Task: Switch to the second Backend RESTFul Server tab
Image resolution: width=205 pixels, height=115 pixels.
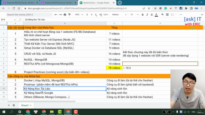Action: pyautogui.click(x=59, y=3)
